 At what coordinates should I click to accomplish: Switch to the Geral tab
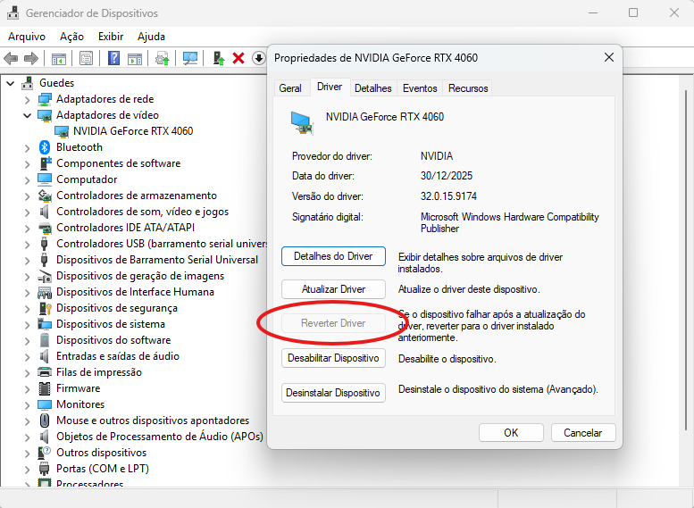pos(290,88)
